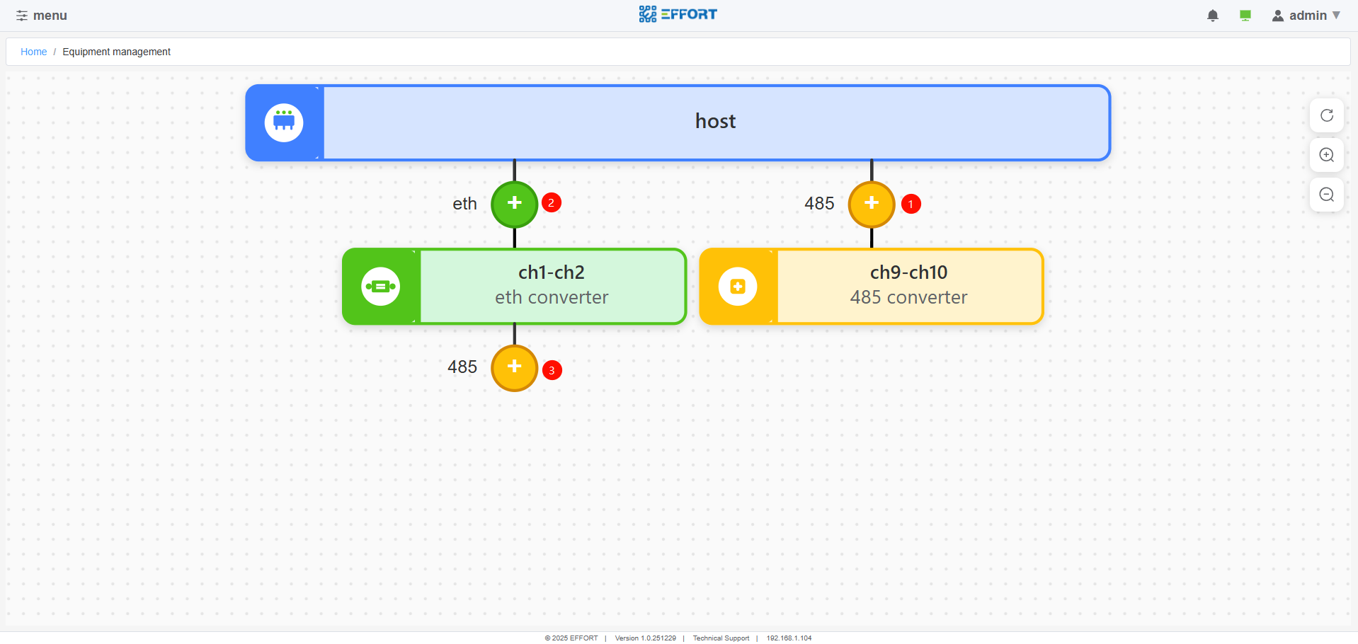This screenshot has width=1358, height=644.
Task: Open the Technical Support footer link
Action: pyautogui.click(x=721, y=638)
